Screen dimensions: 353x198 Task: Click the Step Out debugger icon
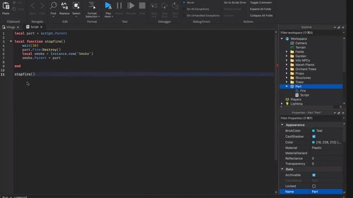click(175, 6)
